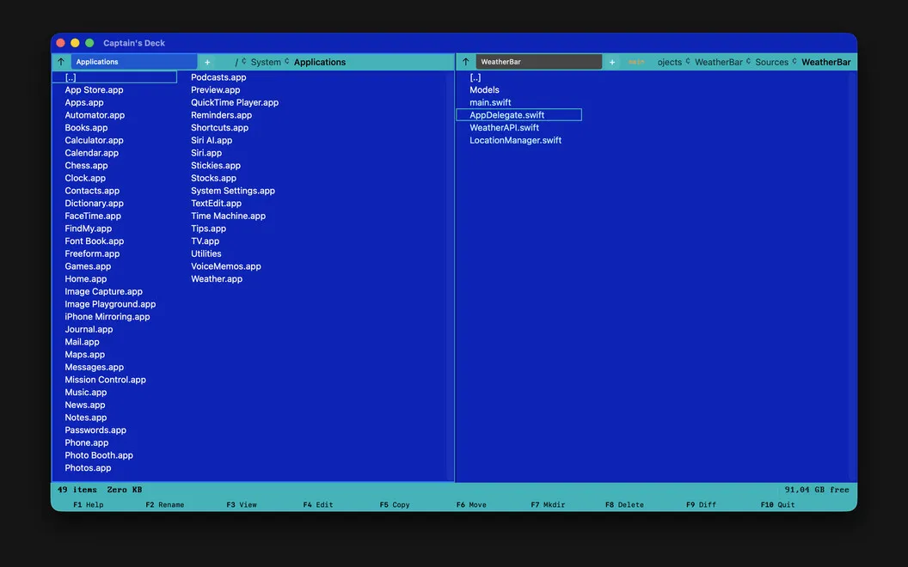Select Mission Control.app
This screenshot has width=908, height=567.
coord(106,380)
